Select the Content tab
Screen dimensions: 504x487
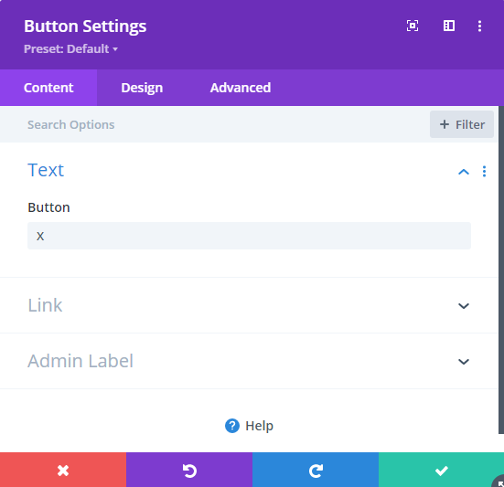click(48, 88)
